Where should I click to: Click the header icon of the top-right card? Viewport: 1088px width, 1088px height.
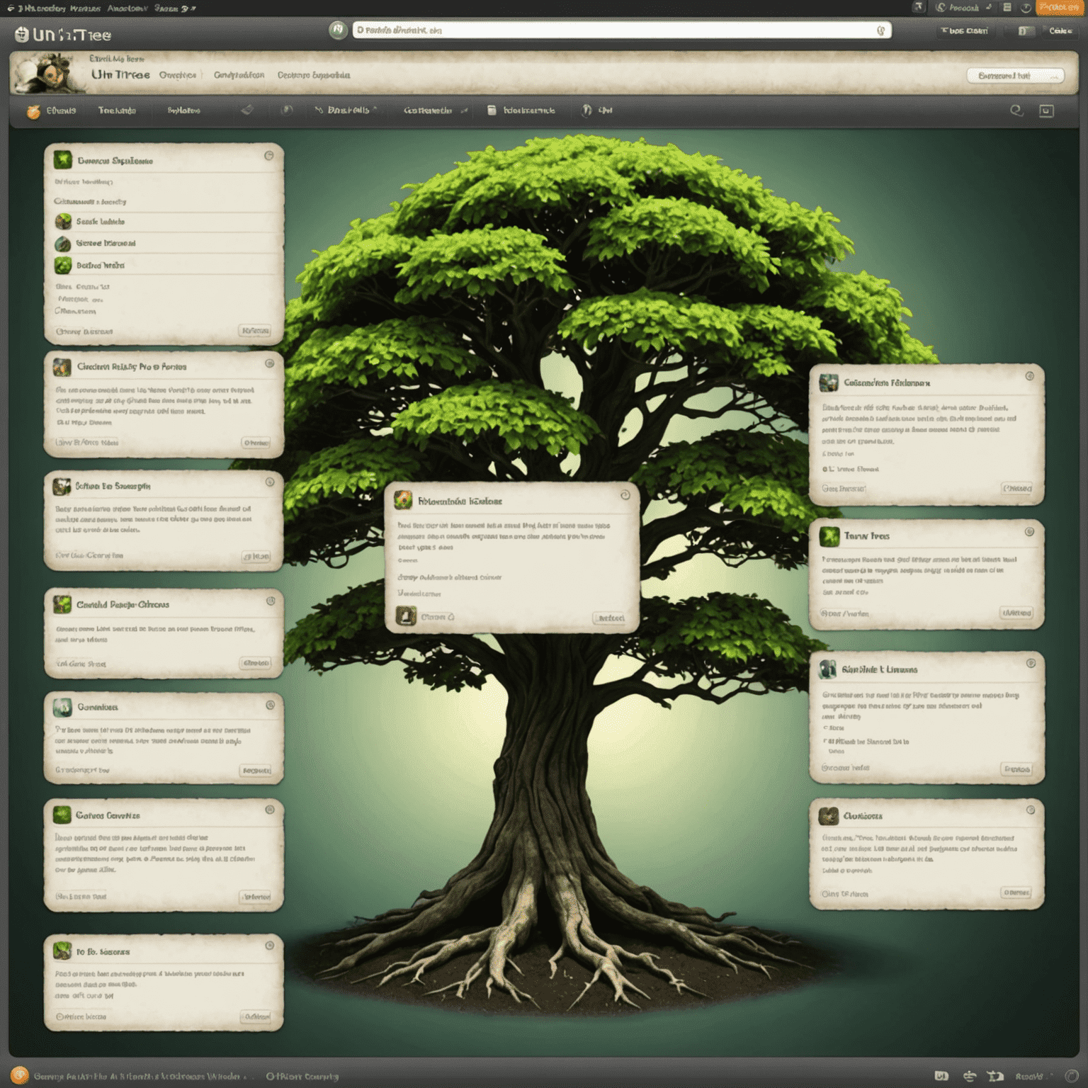(828, 383)
